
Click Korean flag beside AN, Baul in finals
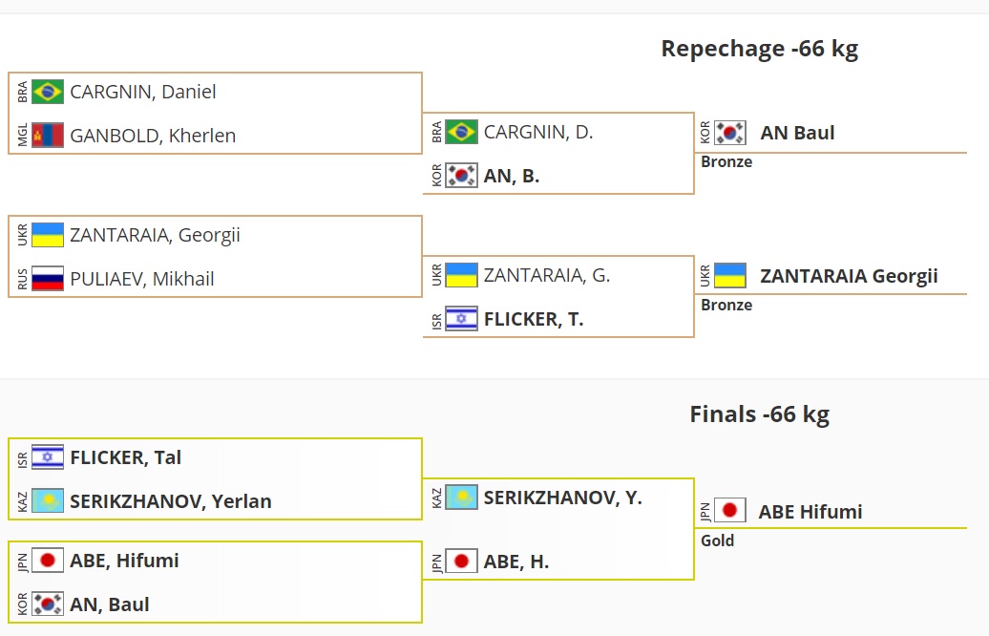click(x=48, y=604)
